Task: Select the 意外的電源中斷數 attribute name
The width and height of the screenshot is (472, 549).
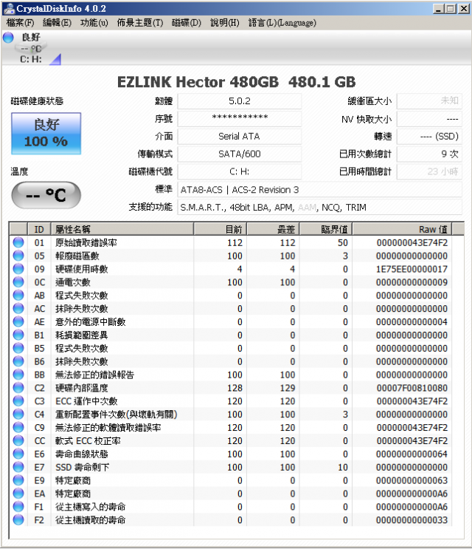Action: point(91,321)
